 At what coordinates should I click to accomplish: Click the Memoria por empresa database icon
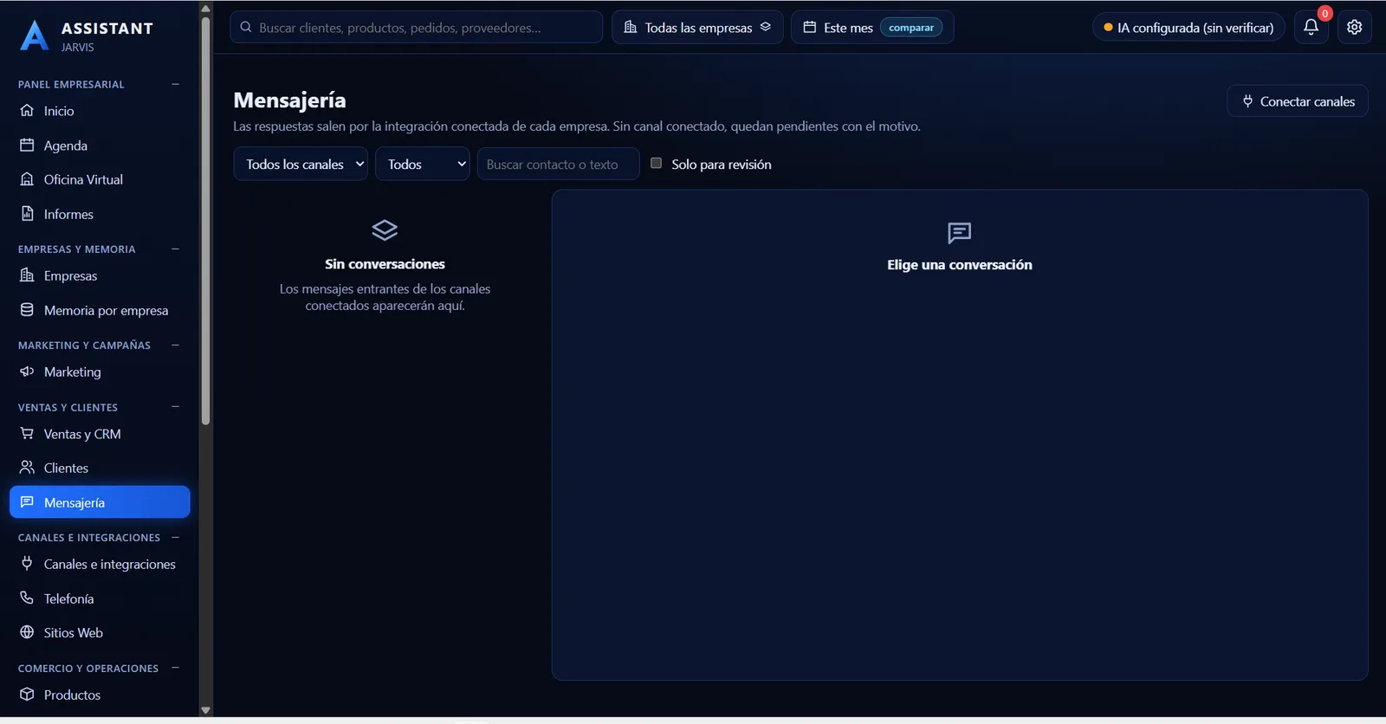pos(27,309)
